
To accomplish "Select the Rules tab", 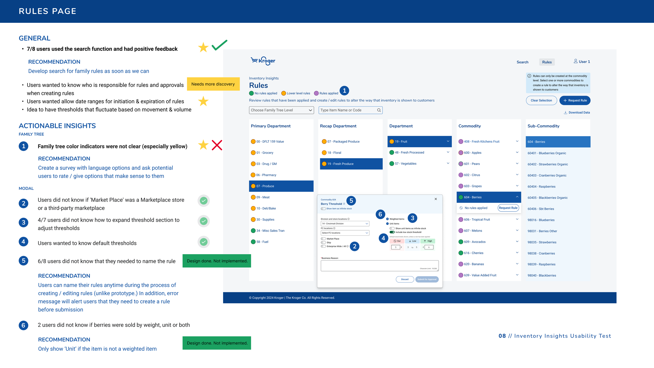I will point(547,62).
